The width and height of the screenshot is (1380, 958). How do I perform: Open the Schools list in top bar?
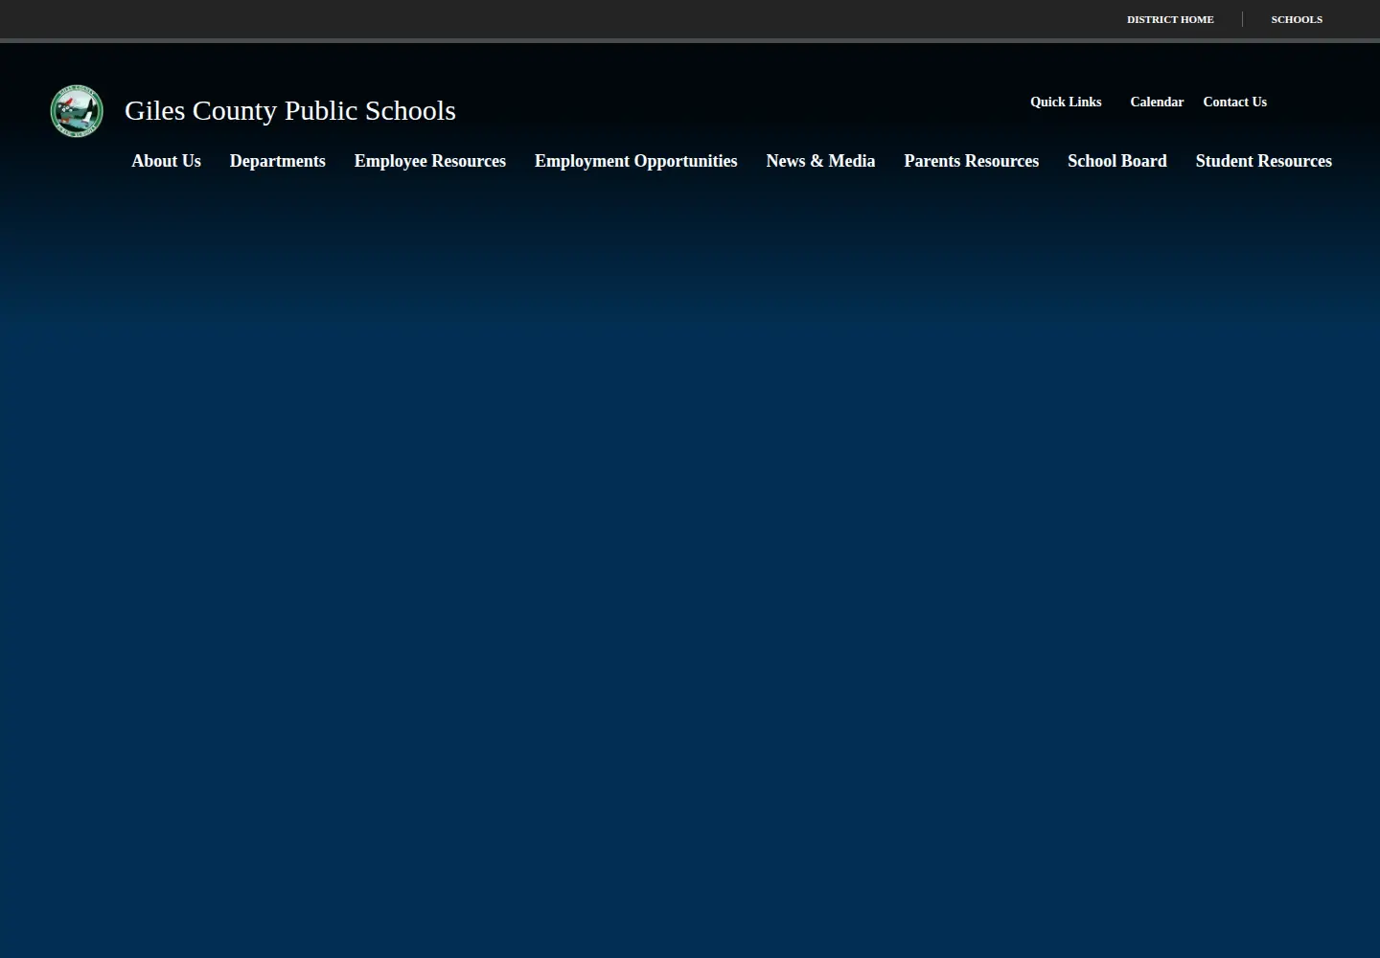point(1297,19)
